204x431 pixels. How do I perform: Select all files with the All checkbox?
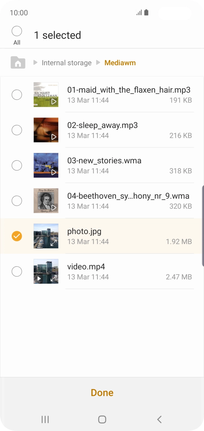(17, 31)
